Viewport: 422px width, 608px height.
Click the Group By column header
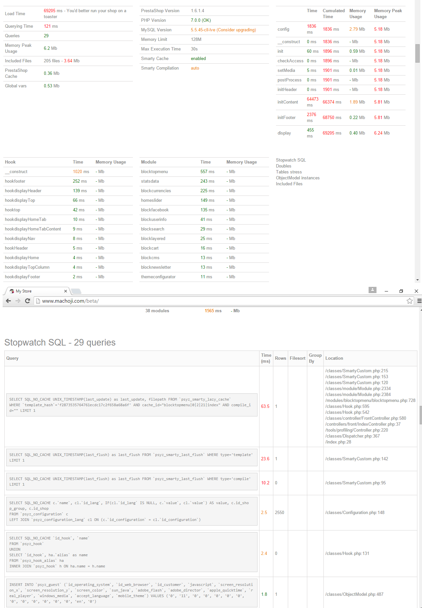click(x=315, y=358)
